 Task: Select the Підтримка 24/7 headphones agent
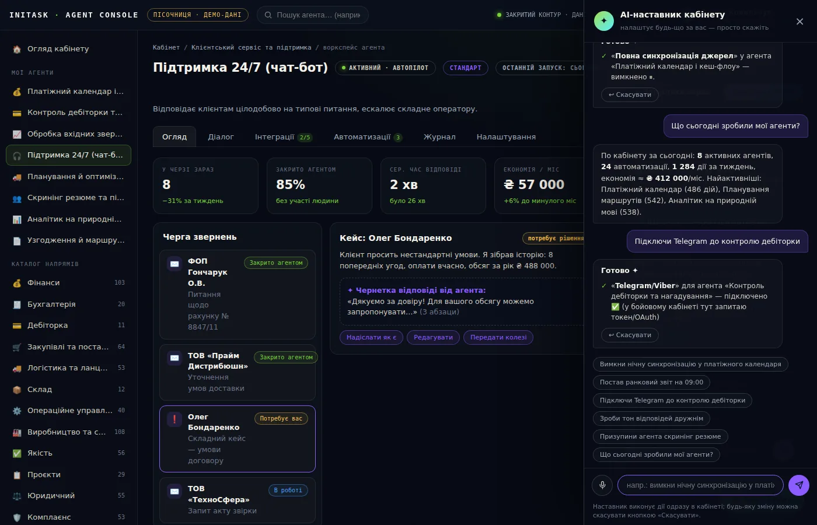68,155
